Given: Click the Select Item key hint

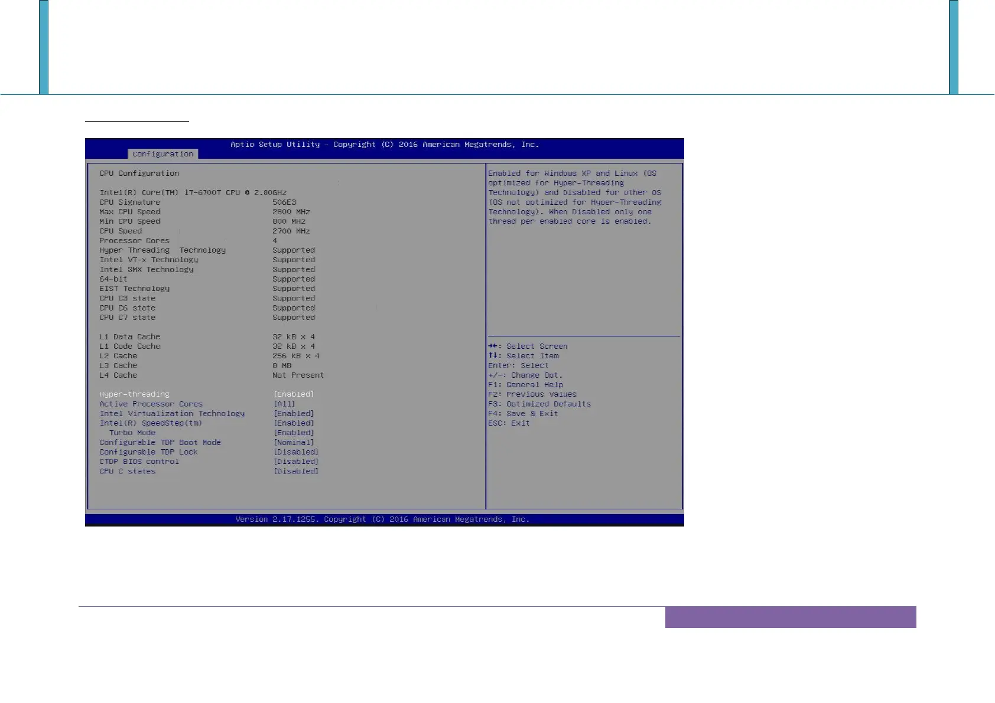Looking at the screenshot, I should (523, 356).
